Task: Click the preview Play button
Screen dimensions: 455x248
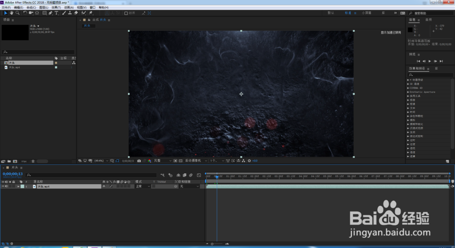Action: coord(430,61)
